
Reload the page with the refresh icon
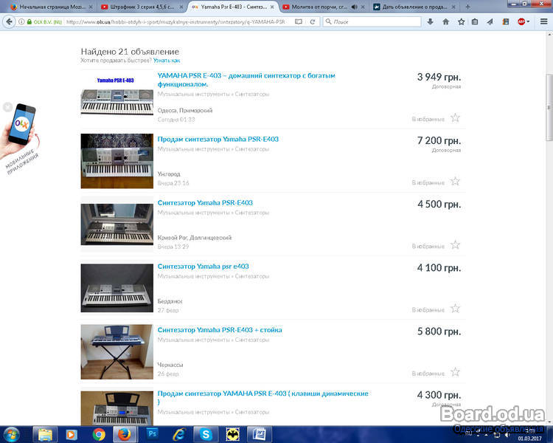click(312, 21)
